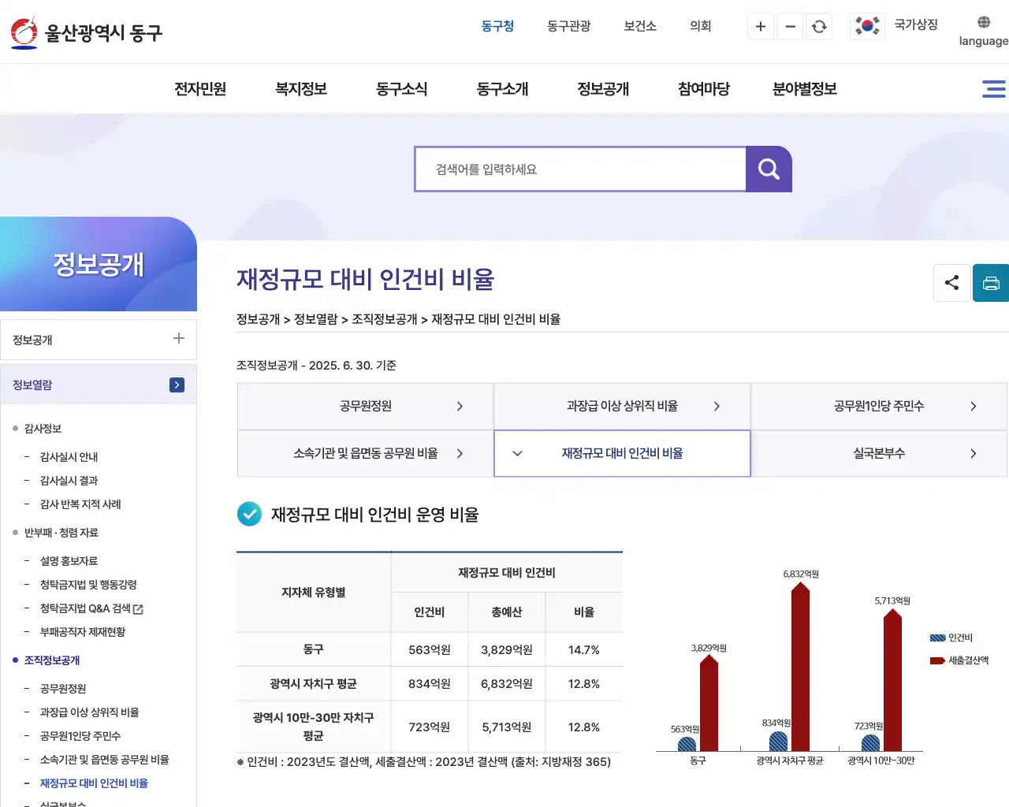
Task: Open 감사 반복 지적 사례 sidebar item
Action: click(80, 504)
